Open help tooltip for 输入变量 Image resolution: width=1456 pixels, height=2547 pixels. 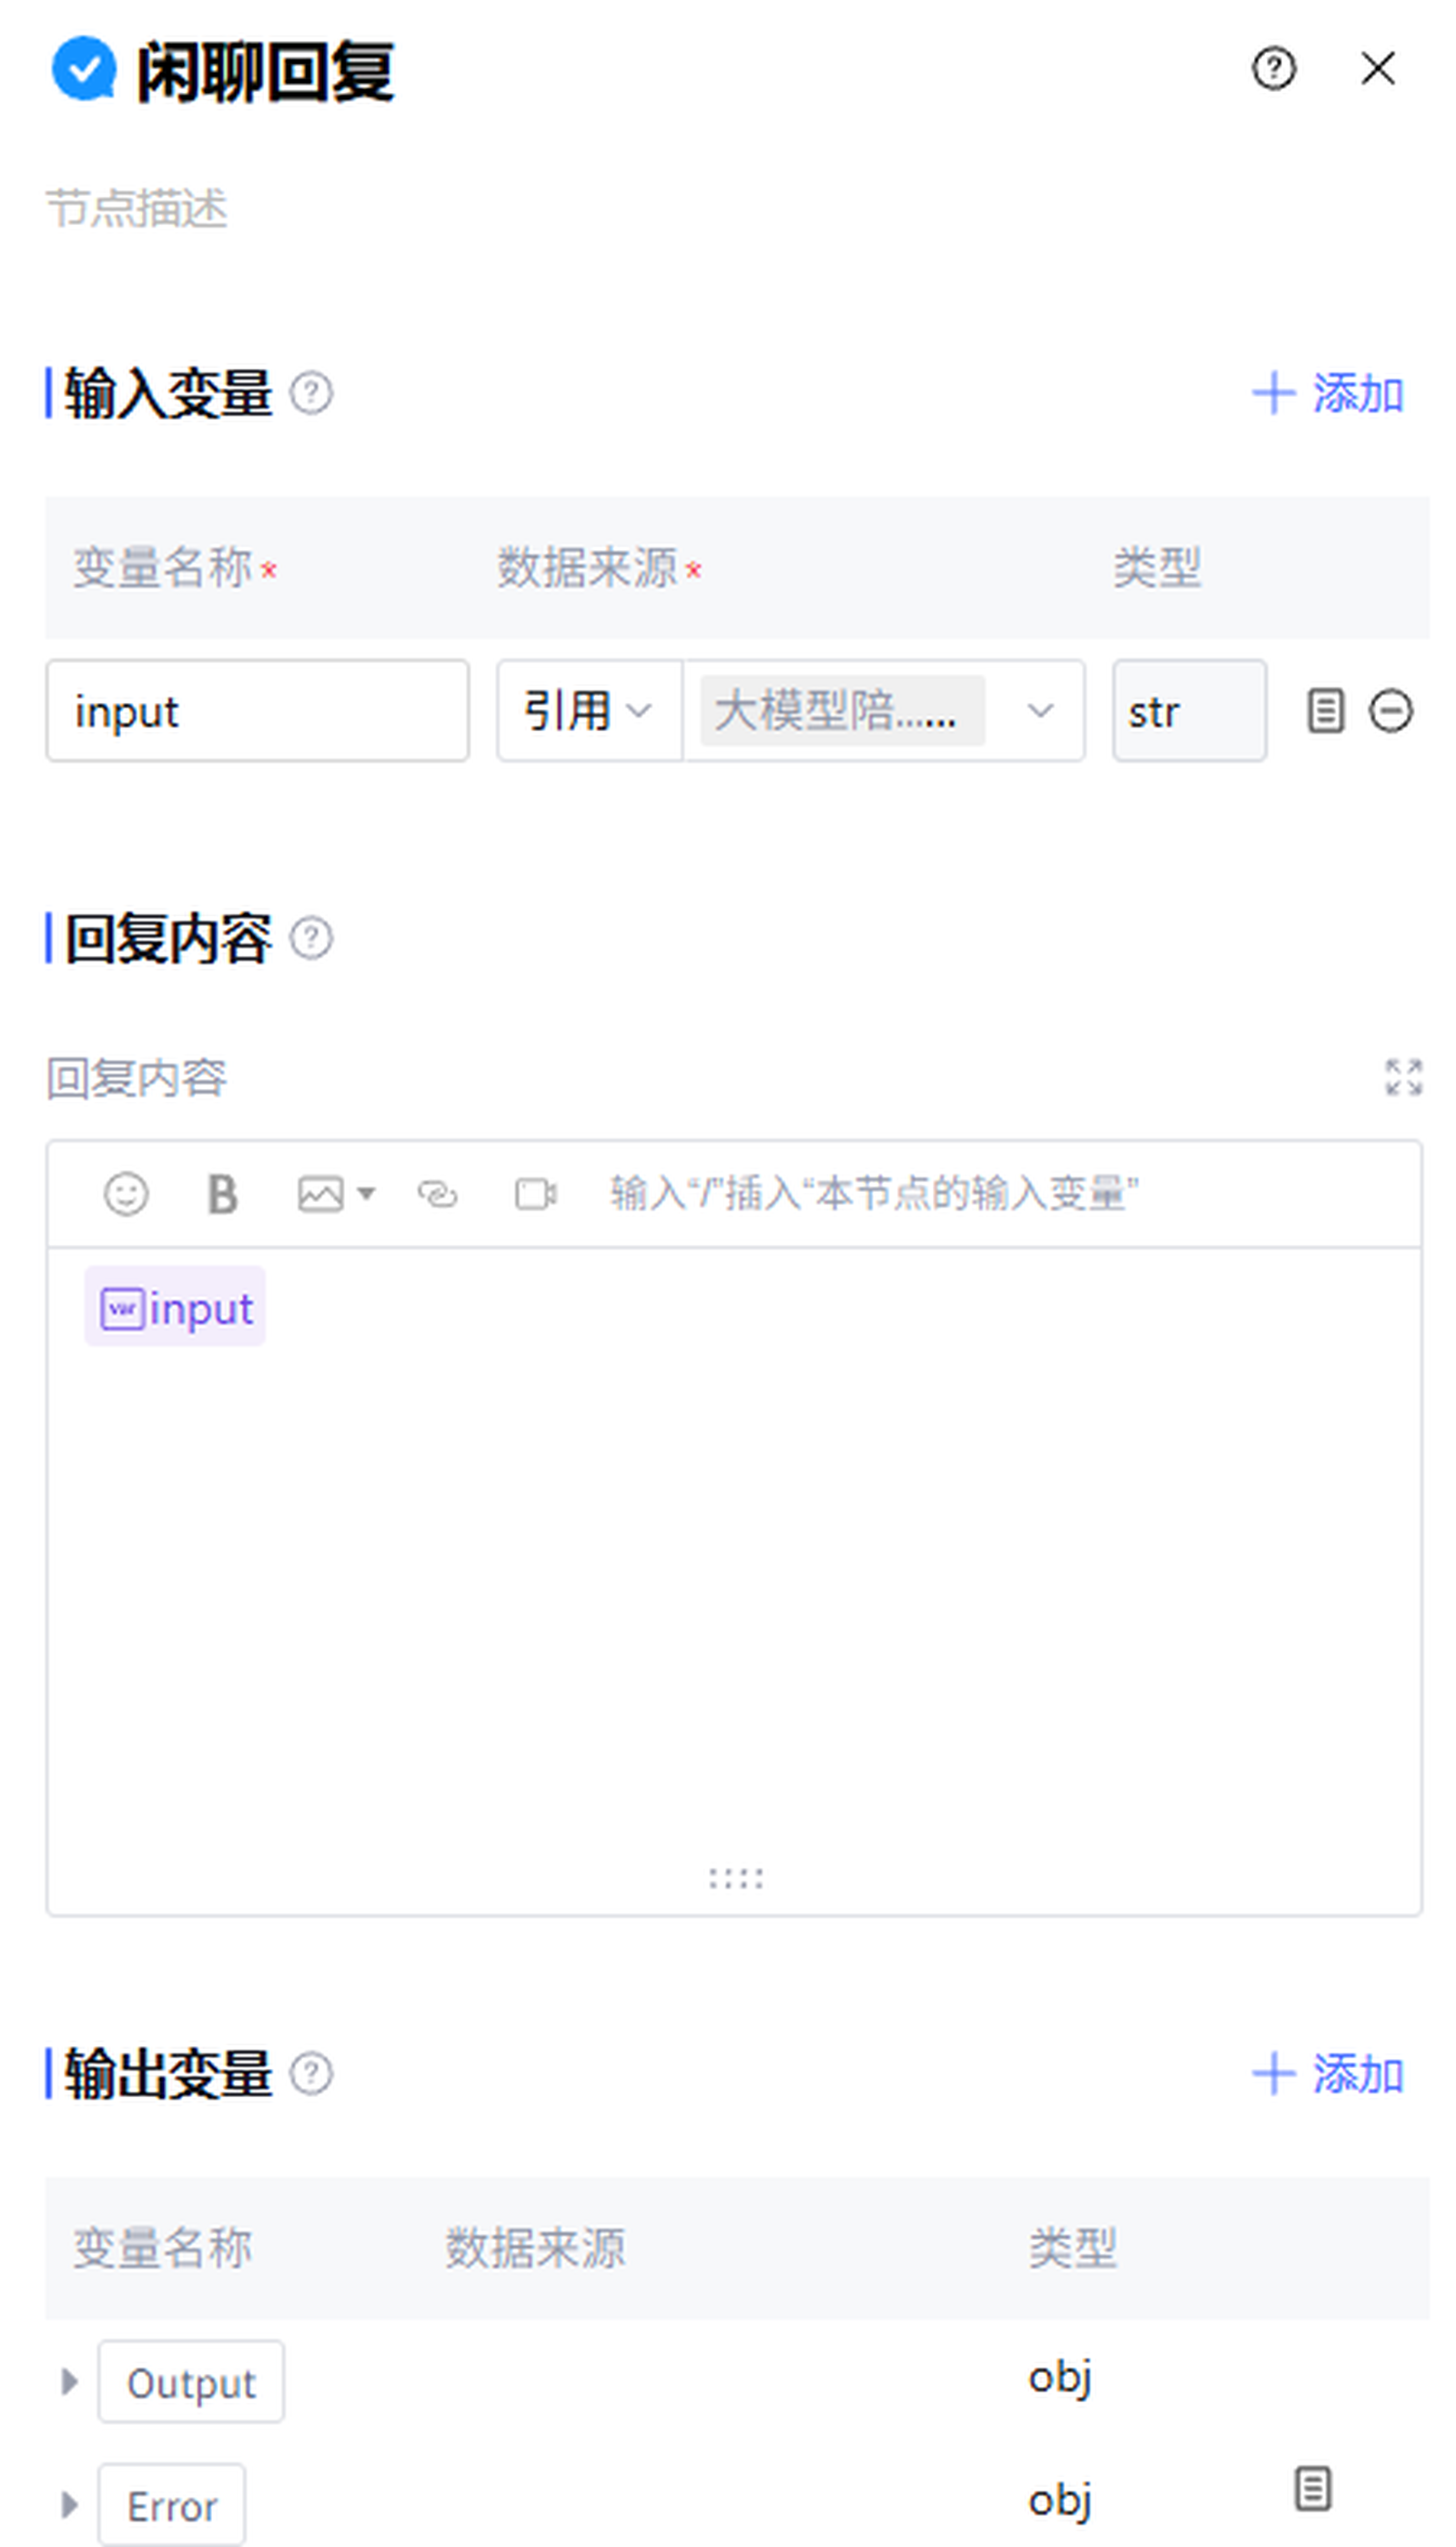[311, 393]
